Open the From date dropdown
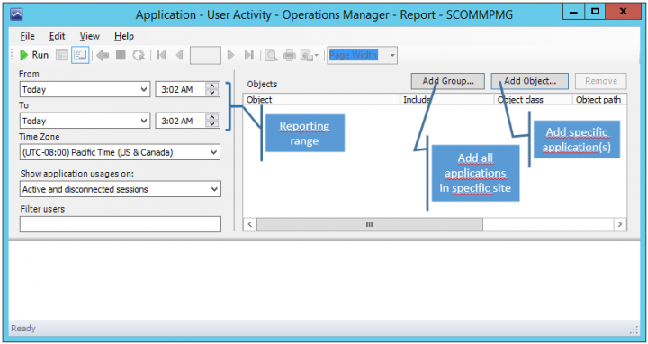 coord(85,89)
